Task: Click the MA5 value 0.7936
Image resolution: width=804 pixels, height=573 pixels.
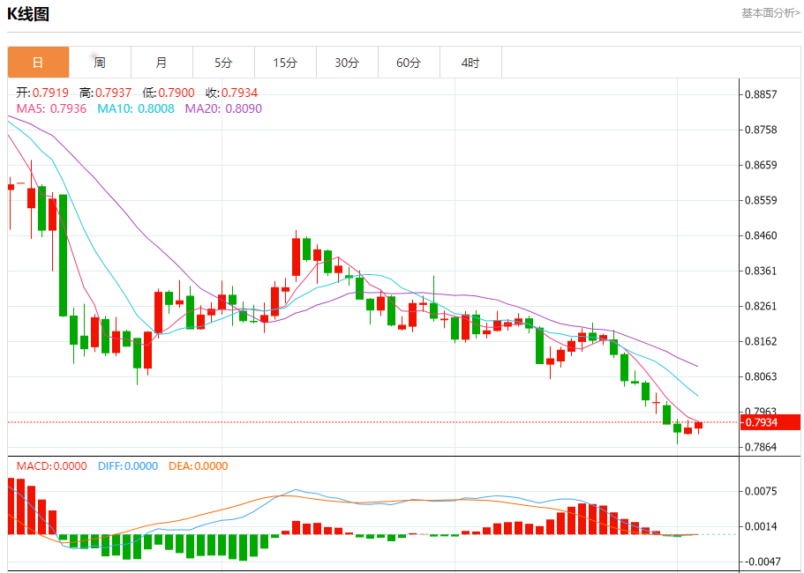Action: coord(68,108)
